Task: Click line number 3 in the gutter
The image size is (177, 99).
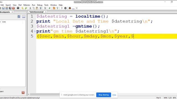Action: click(x=32, y=26)
